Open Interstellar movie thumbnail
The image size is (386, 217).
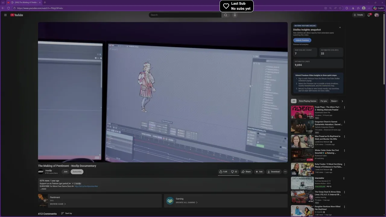pyautogui.click(x=302, y=183)
